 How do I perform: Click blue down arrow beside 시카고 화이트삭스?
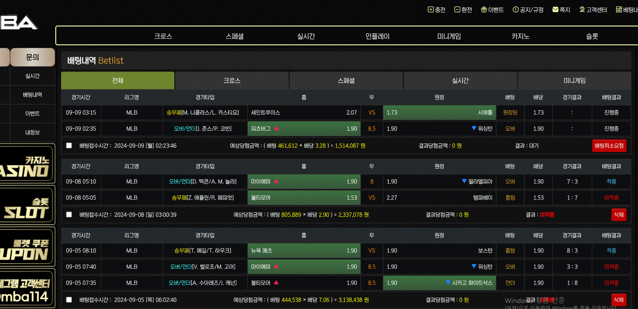[448, 282]
